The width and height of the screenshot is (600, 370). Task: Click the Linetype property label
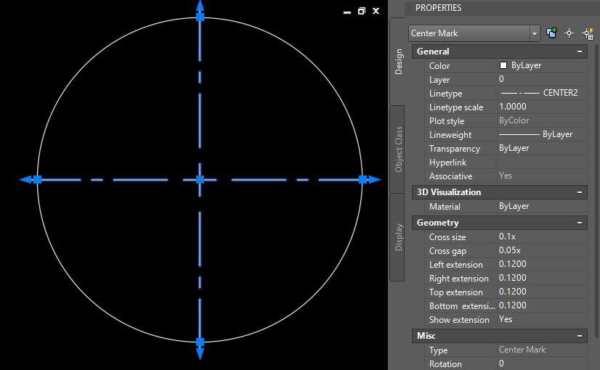click(445, 94)
